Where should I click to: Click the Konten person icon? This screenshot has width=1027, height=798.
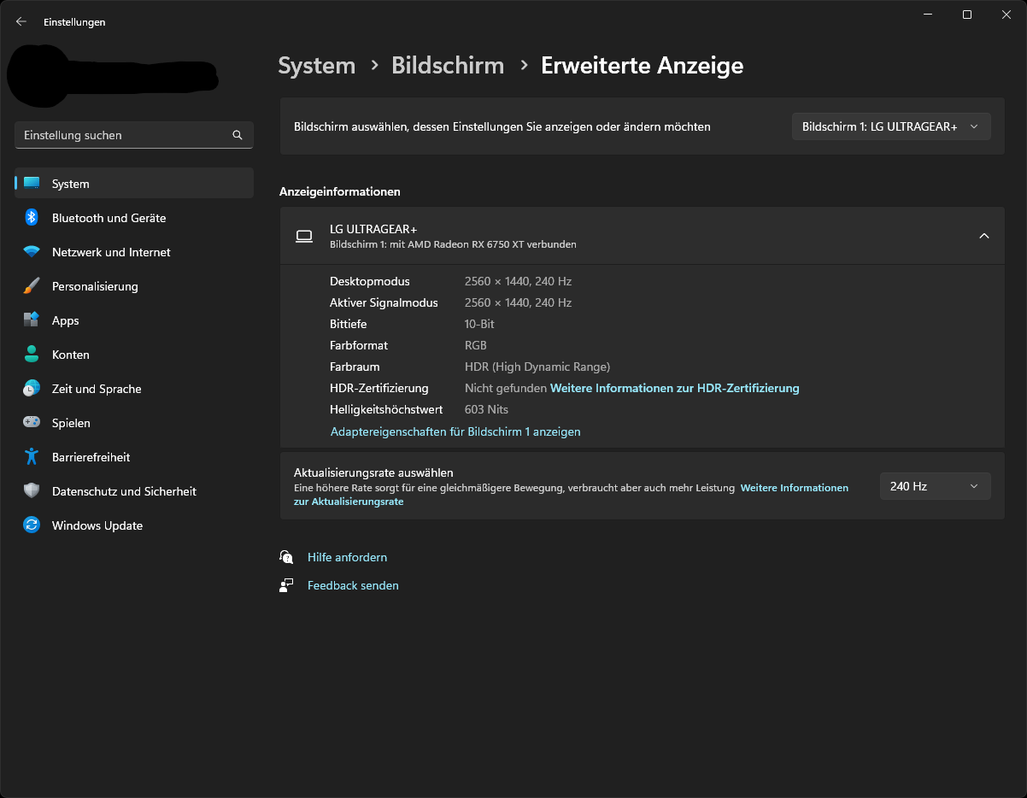tap(32, 355)
